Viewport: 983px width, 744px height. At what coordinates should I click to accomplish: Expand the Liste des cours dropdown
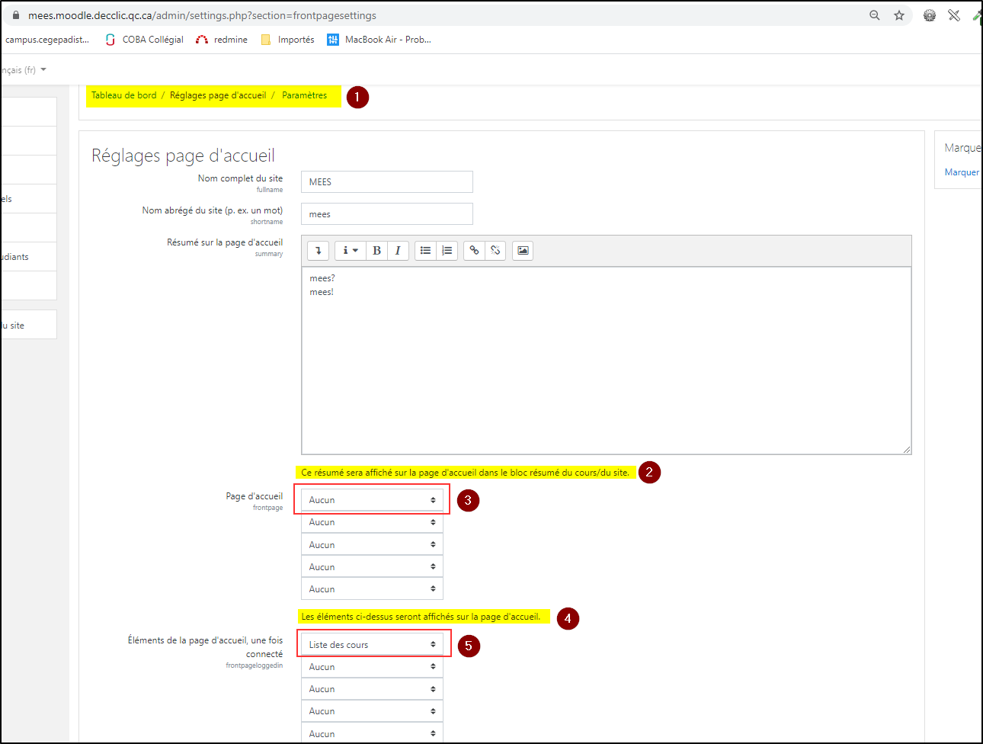point(372,645)
